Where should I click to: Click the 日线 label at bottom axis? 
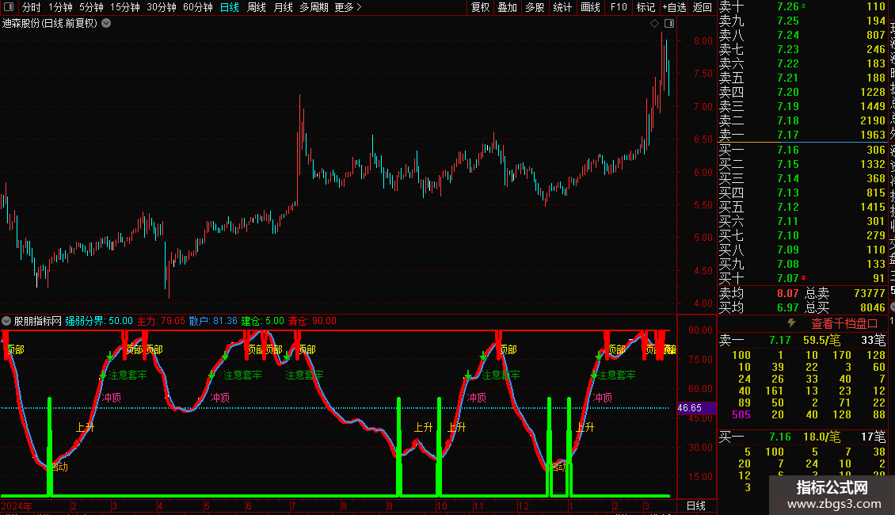[695, 505]
